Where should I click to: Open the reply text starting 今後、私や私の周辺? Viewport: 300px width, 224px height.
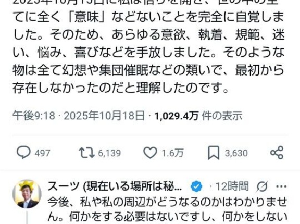click(x=167, y=210)
